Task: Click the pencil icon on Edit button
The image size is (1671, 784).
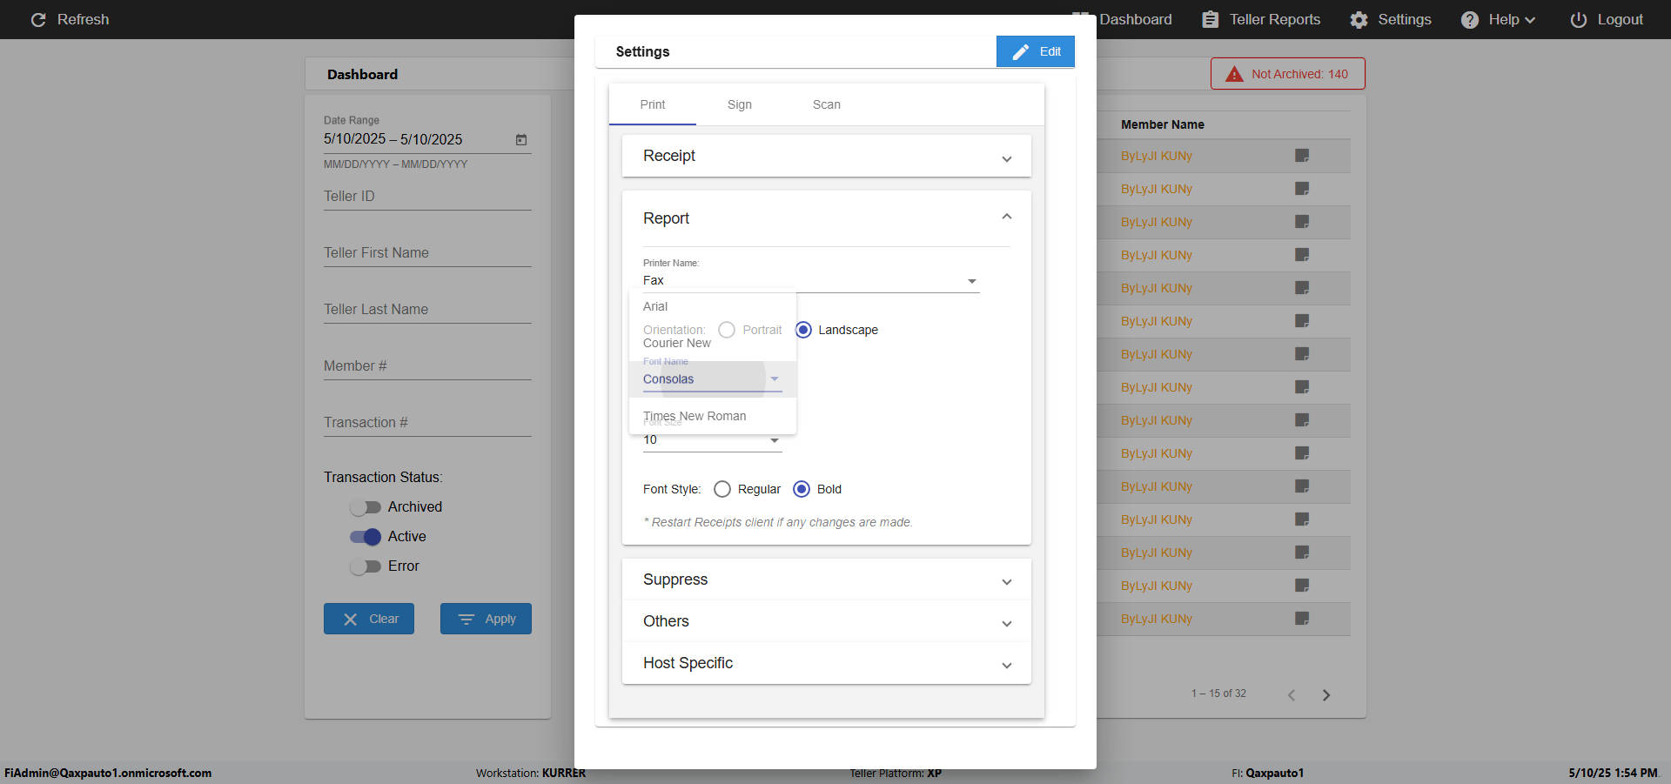Action: (x=1021, y=52)
